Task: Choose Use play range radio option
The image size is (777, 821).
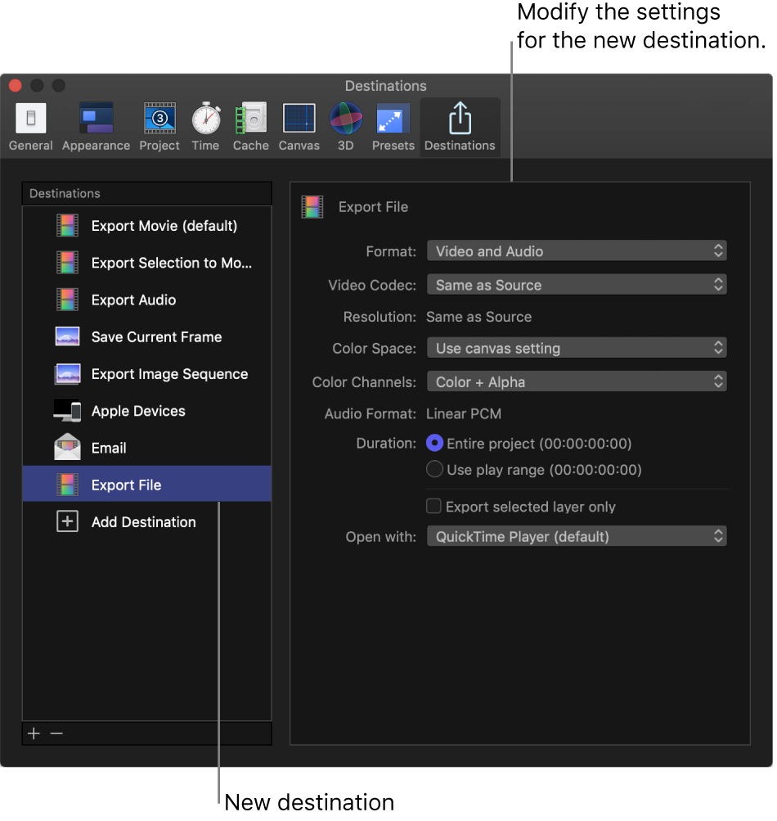Action: (x=435, y=470)
